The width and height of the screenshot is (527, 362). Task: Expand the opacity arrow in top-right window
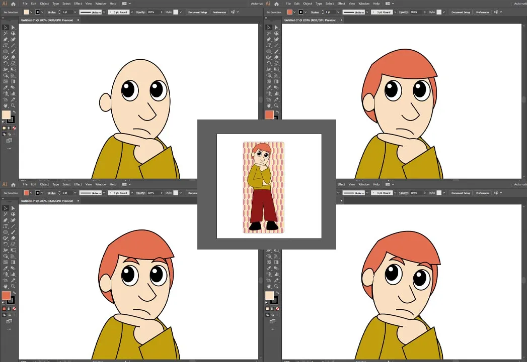click(x=425, y=12)
